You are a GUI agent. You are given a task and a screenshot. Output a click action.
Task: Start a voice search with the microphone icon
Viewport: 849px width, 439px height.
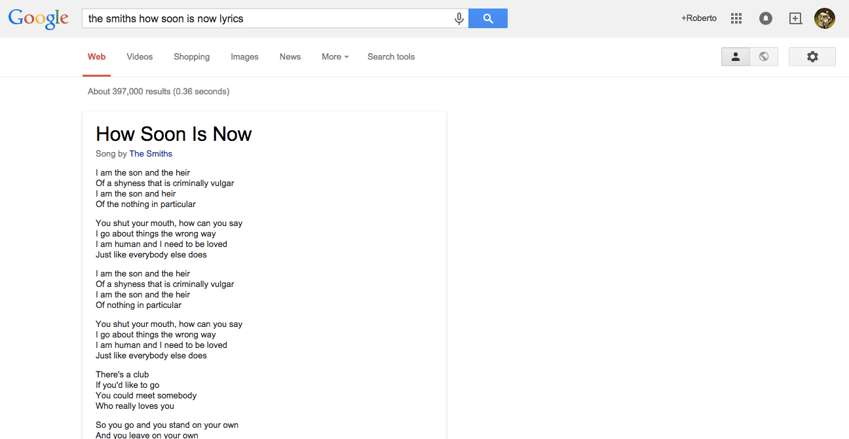click(x=459, y=18)
